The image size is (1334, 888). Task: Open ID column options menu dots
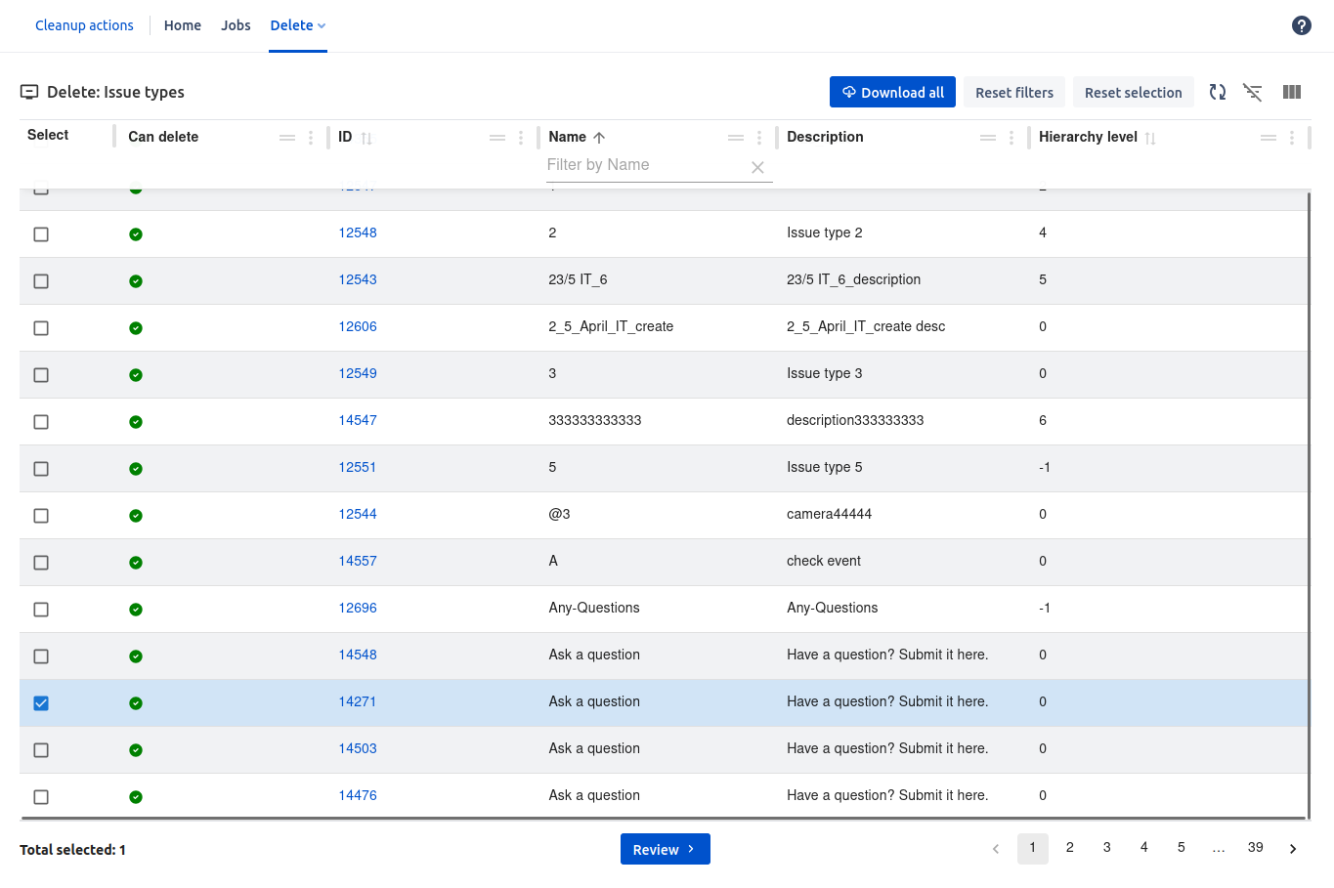coord(521,138)
